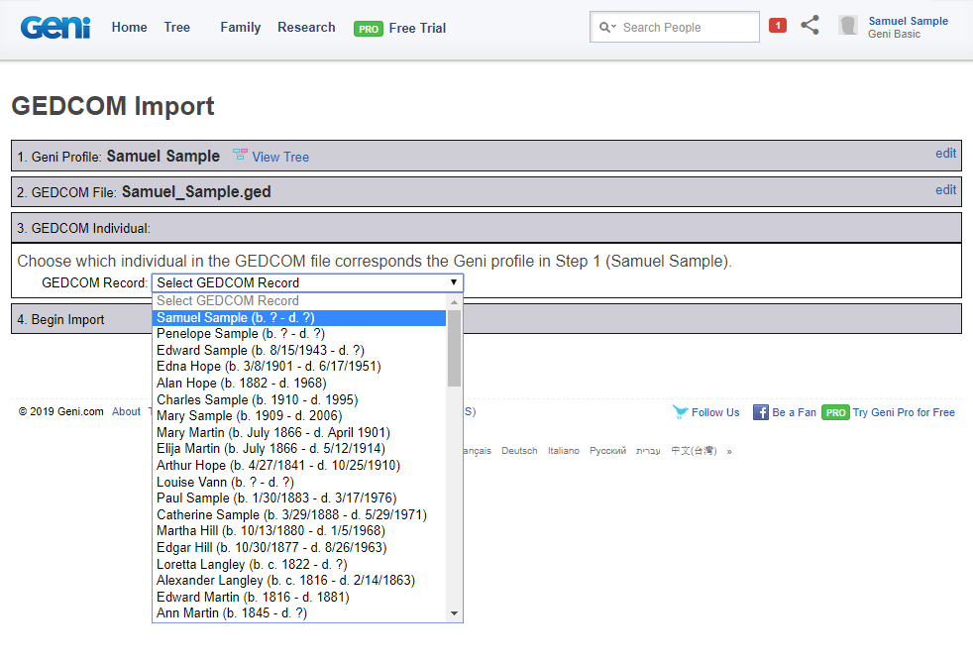The width and height of the screenshot is (973, 664).
Task: Choose Samuel Sample (b. ? - d. ?)
Action: [x=298, y=318]
